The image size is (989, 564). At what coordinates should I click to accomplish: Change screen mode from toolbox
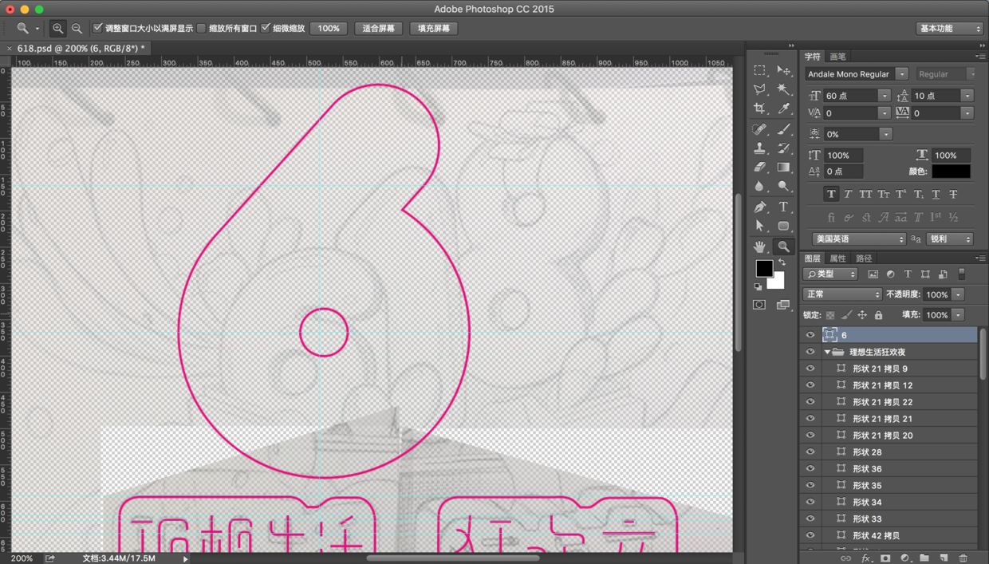coord(783,305)
